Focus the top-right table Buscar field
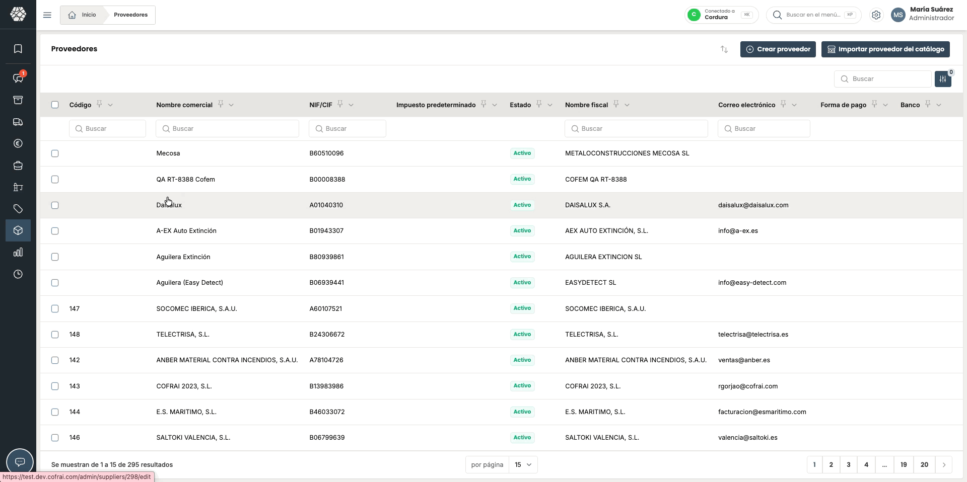Image resolution: width=967 pixels, height=482 pixels. [883, 79]
